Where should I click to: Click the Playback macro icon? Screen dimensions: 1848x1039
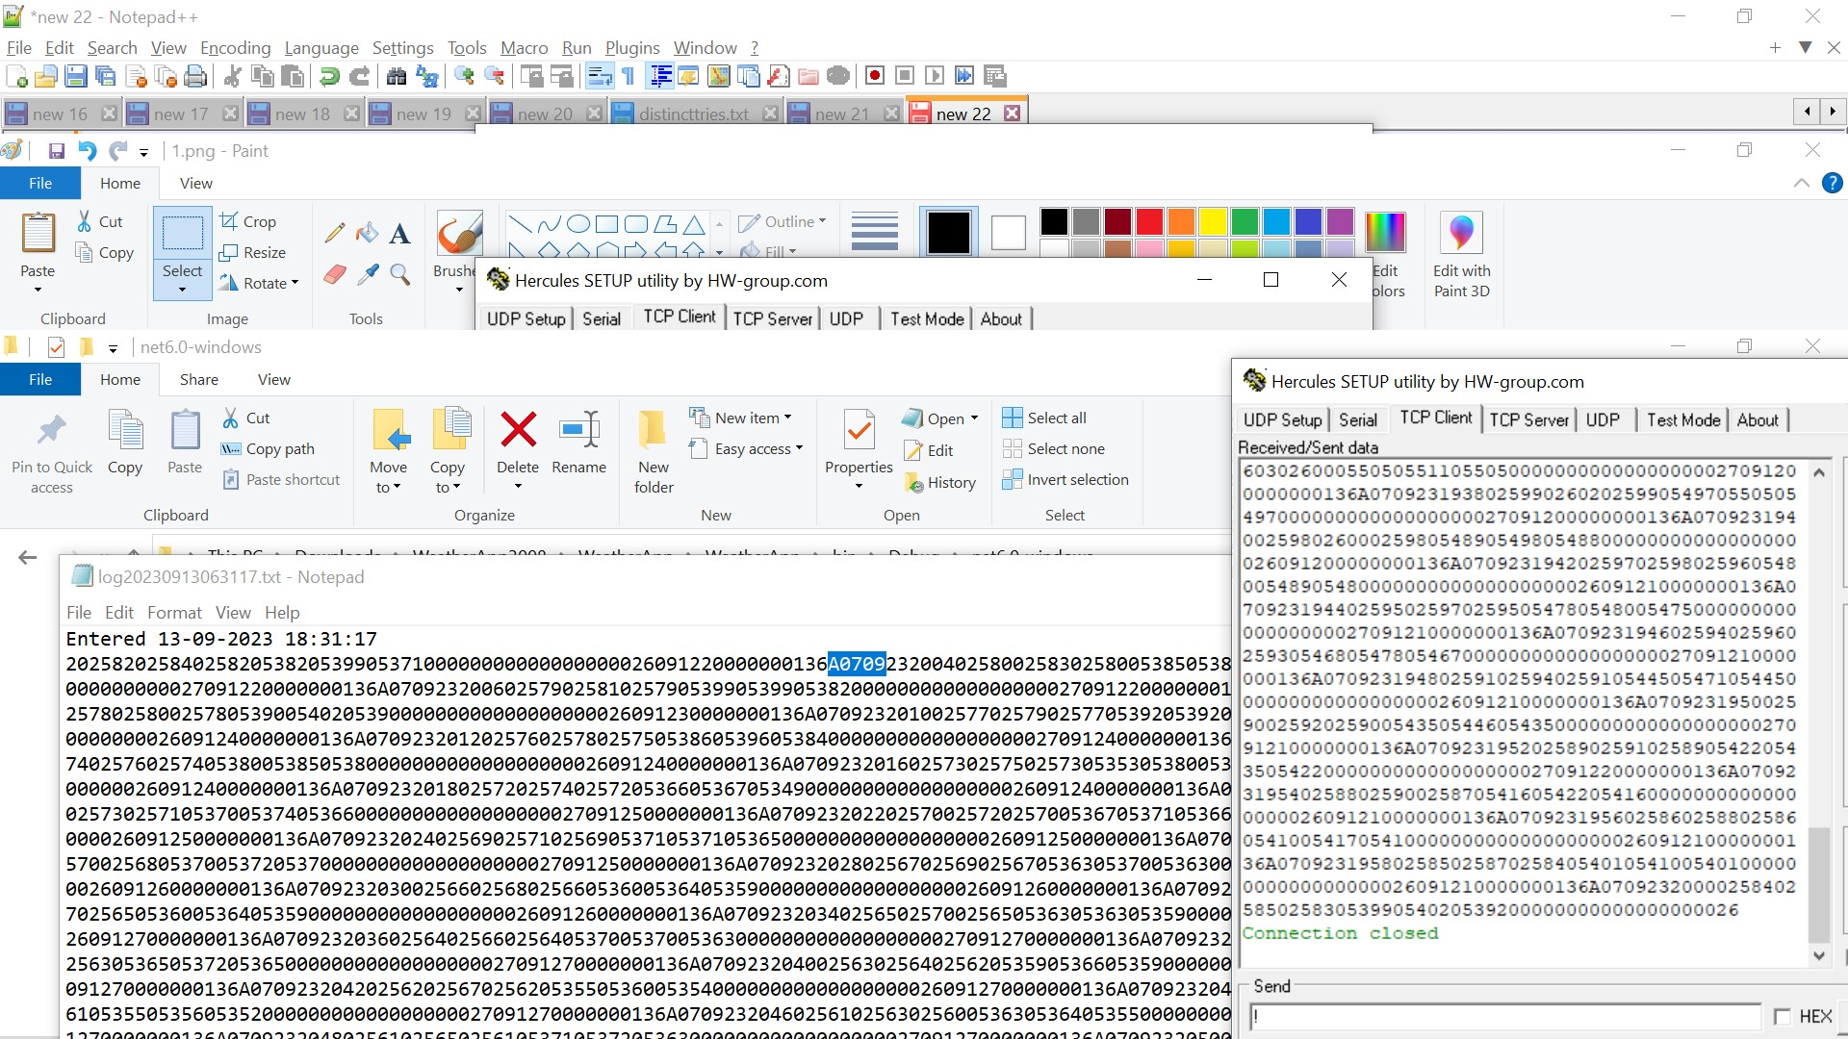click(934, 76)
